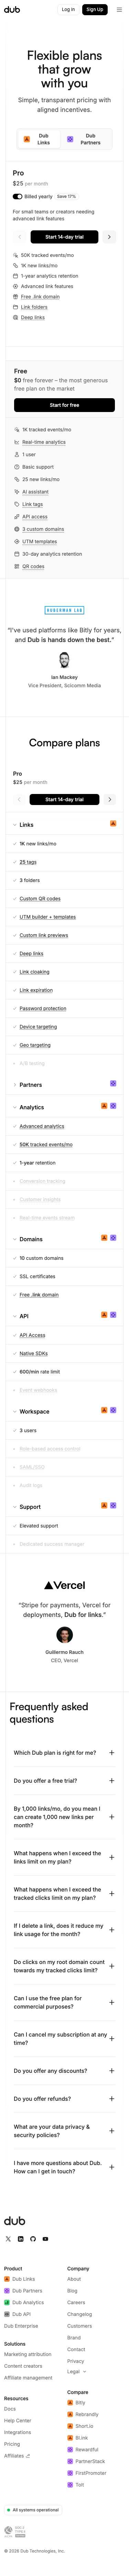129x2576 pixels.
Task: Expand 'Do you offer refunds?' question
Action: [x=65, y=2099]
